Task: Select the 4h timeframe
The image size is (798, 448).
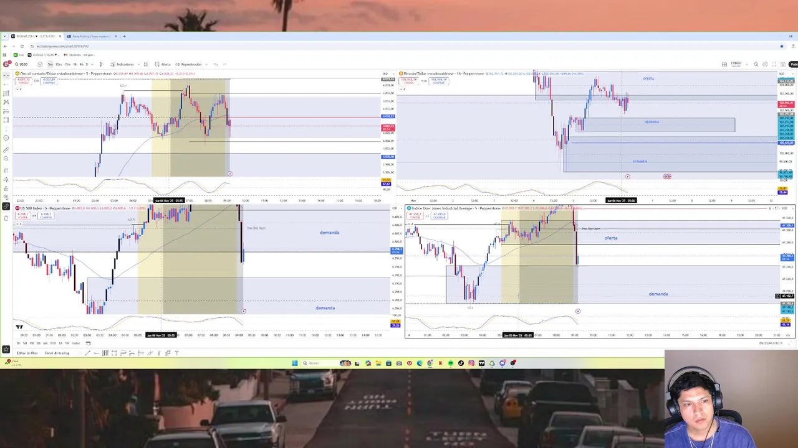Action: pyautogui.click(x=82, y=64)
